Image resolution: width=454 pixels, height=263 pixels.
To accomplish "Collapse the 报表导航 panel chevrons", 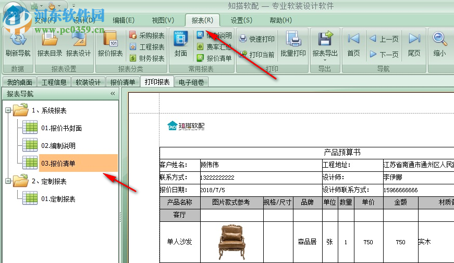I will [113, 93].
